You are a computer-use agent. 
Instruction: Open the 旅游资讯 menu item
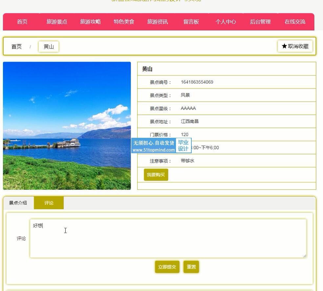coord(158,22)
